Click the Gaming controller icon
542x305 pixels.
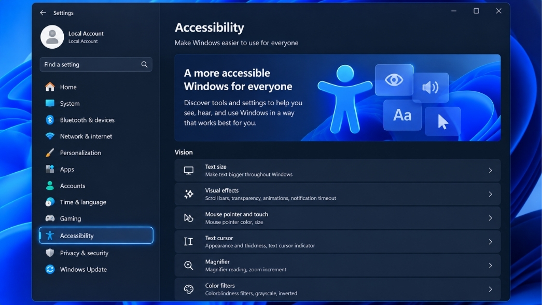coord(50,218)
